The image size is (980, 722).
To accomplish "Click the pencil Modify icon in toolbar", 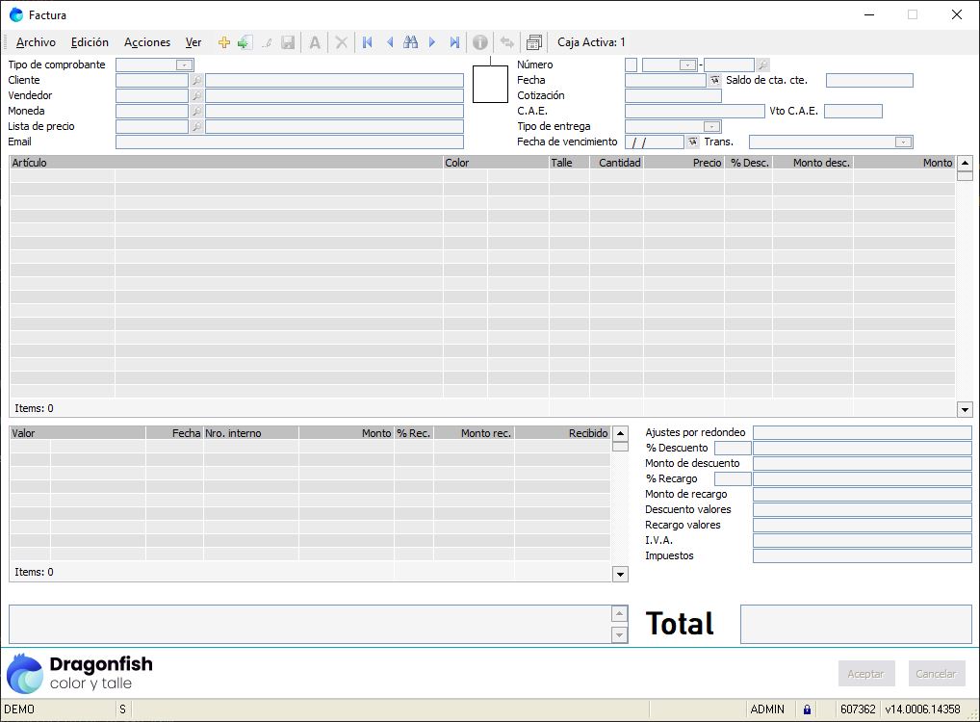I will point(267,42).
